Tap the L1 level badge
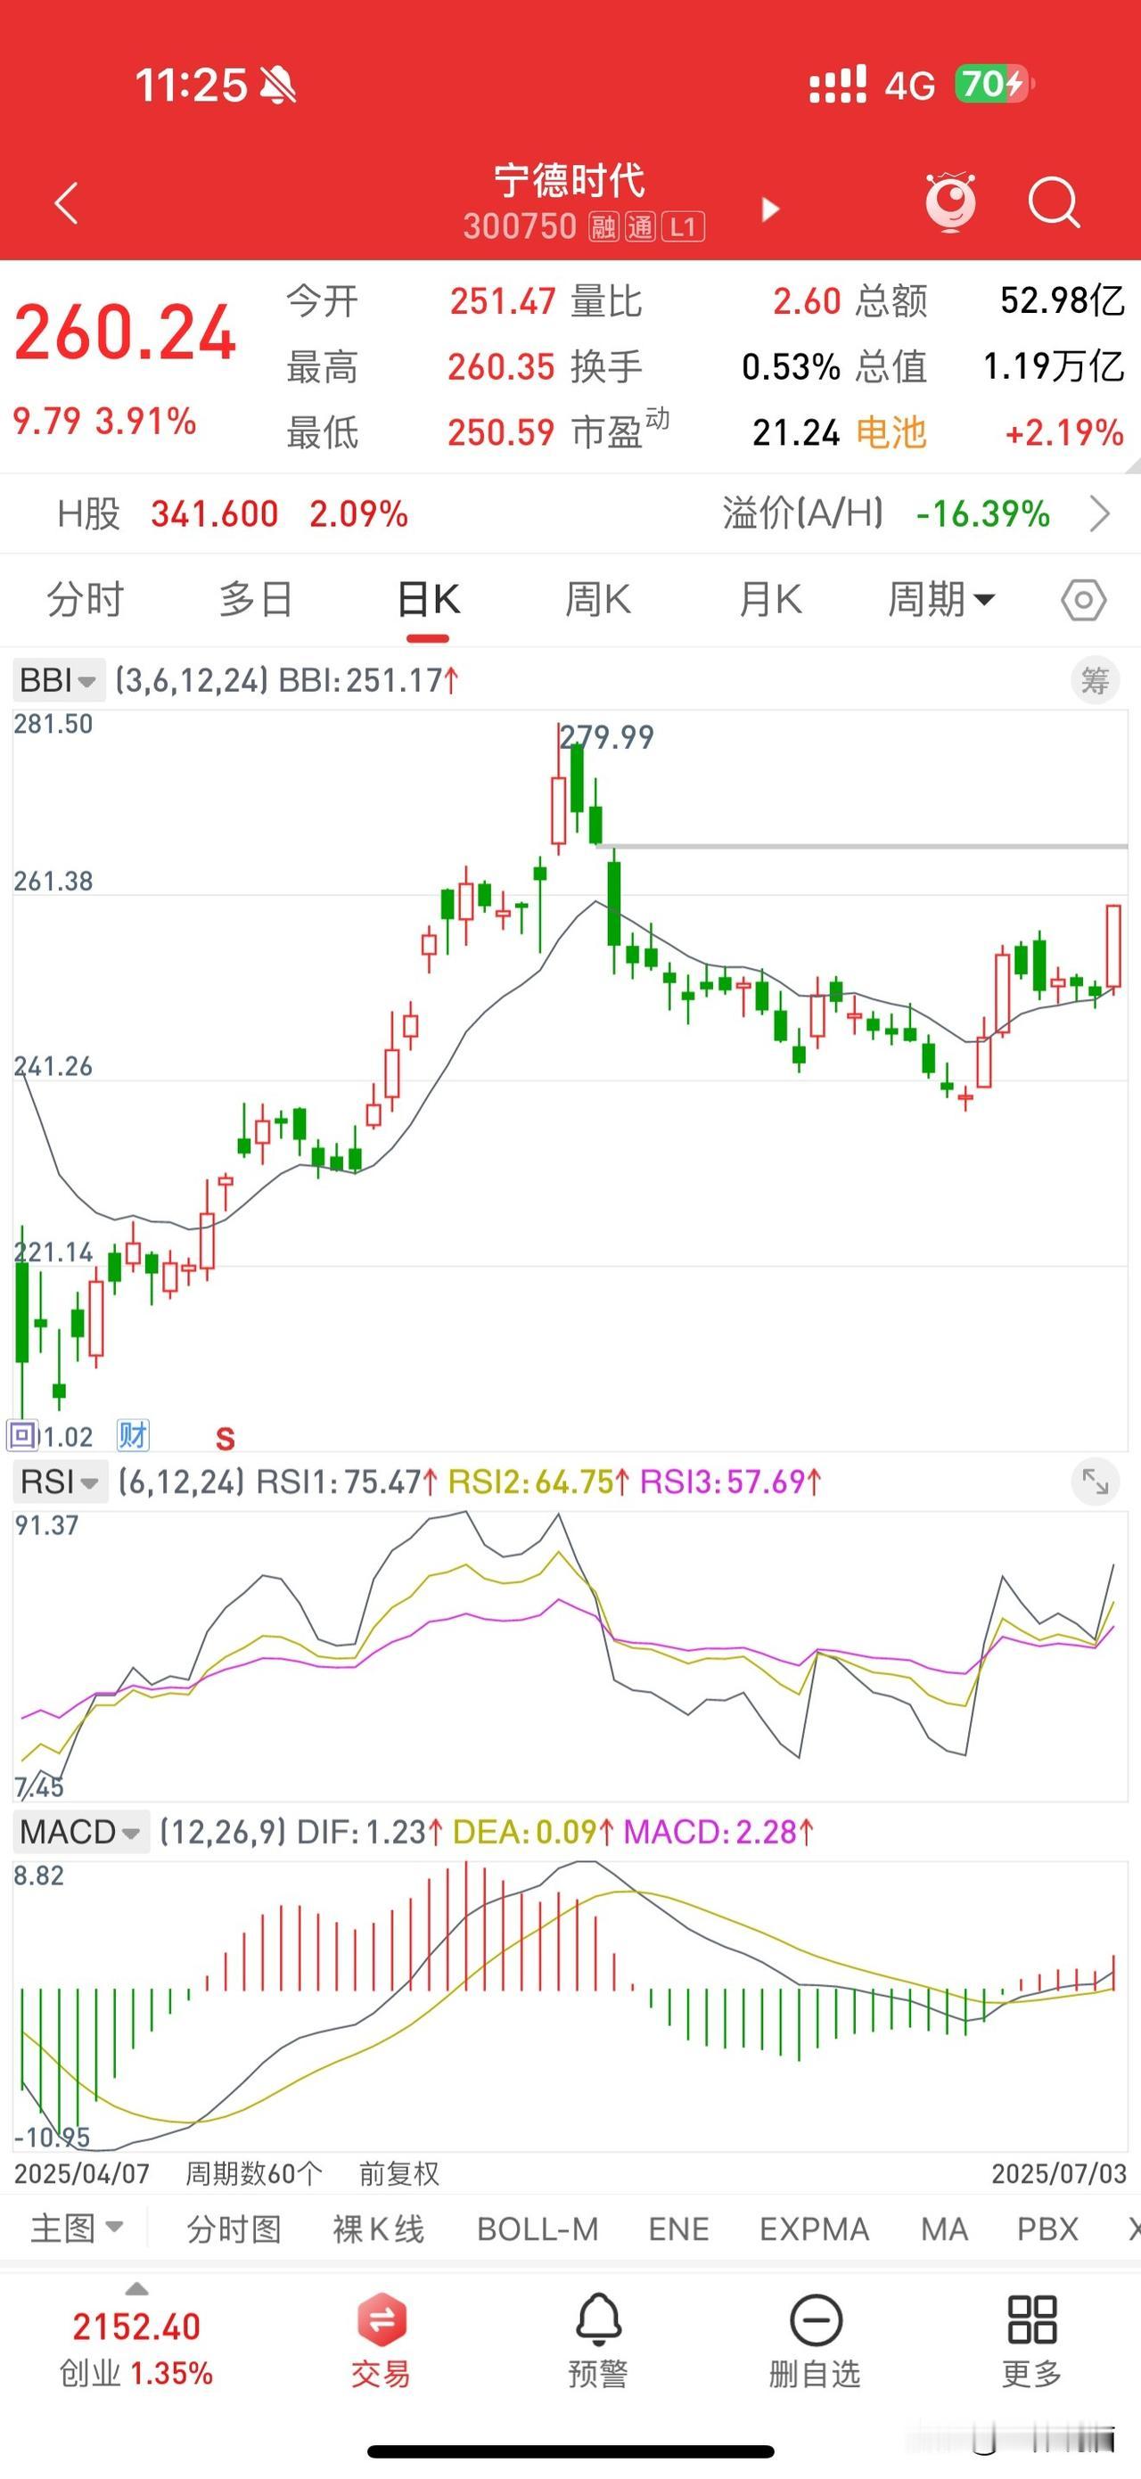Image resolution: width=1141 pixels, height=2479 pixels. tap(684, 227)
